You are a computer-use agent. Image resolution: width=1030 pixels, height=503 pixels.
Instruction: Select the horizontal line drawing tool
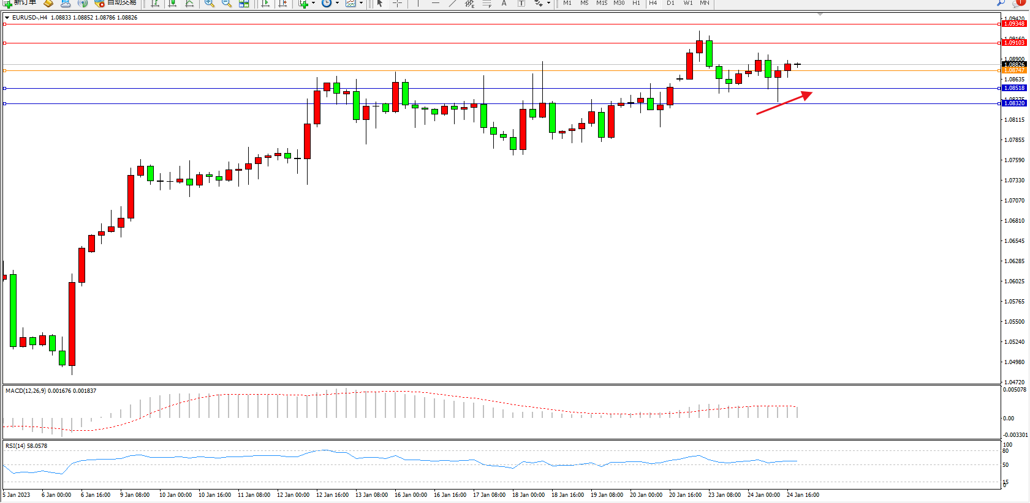tap(436, 3)
